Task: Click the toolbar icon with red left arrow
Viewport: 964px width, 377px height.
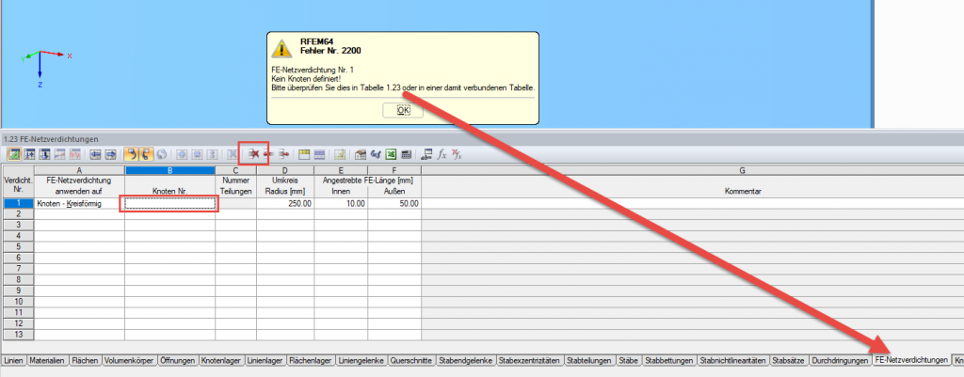Action: [x=268, y=154]
